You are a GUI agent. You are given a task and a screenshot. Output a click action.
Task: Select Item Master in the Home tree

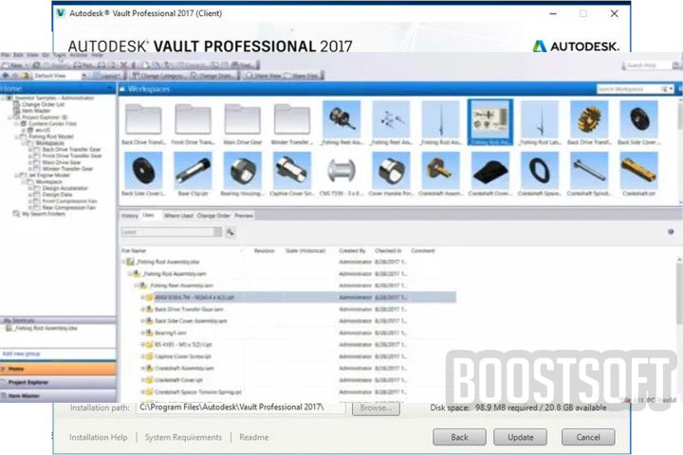36,111
